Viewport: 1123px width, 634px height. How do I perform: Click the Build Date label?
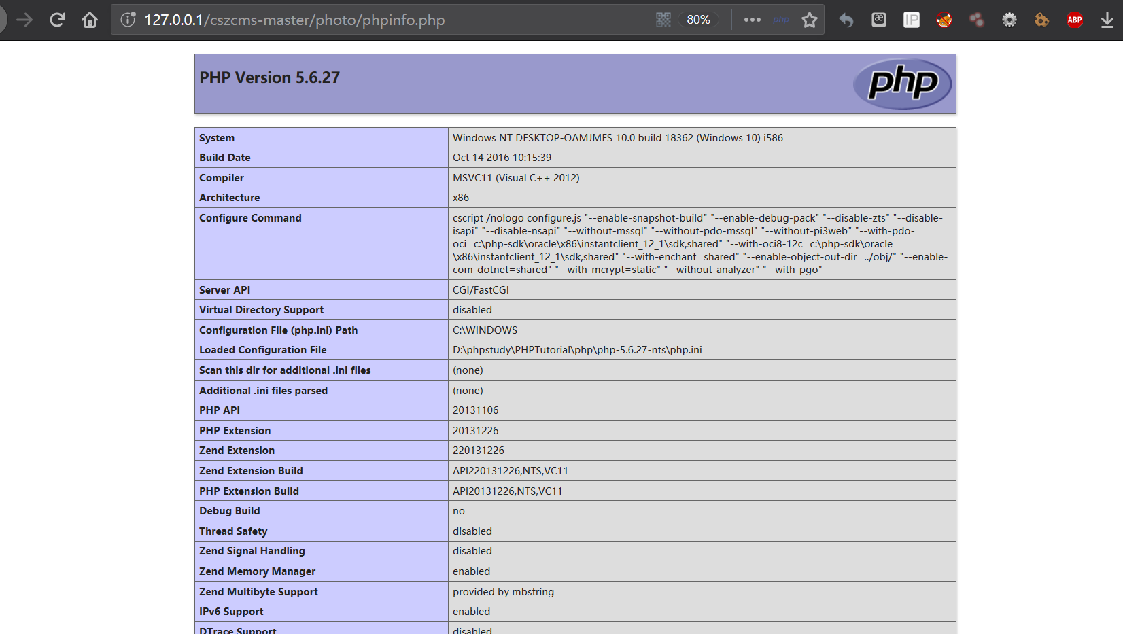(x=225, y=158)
